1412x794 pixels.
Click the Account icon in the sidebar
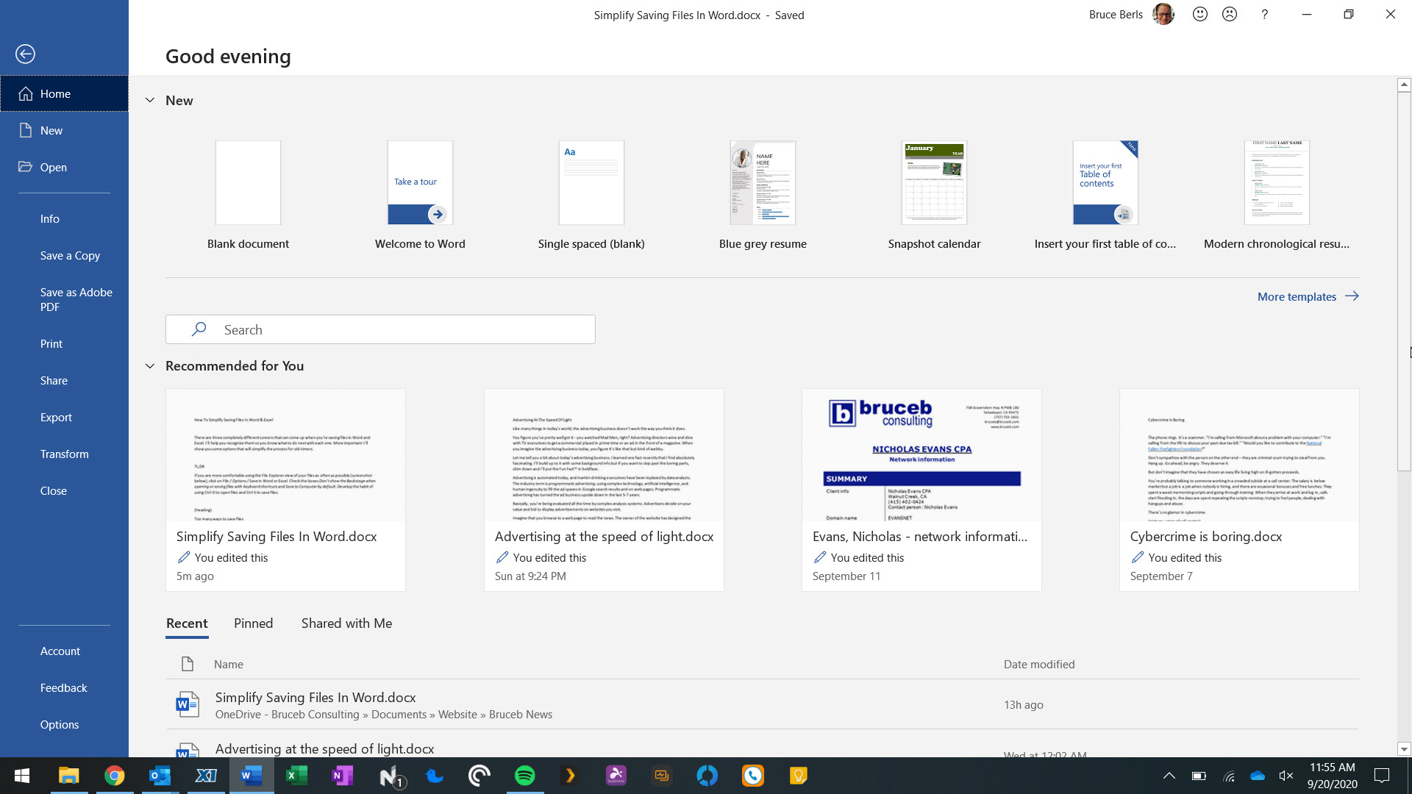point(60,651)
